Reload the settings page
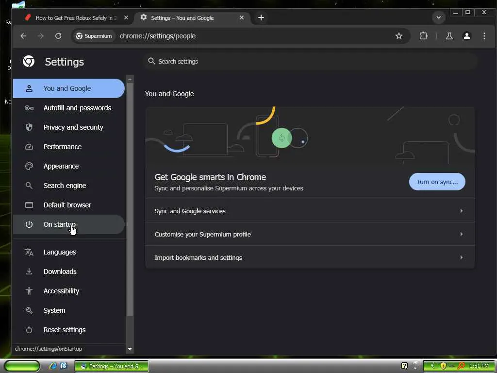Image resolution: width=497 pixels, height=373 pixels. (58, 36)
